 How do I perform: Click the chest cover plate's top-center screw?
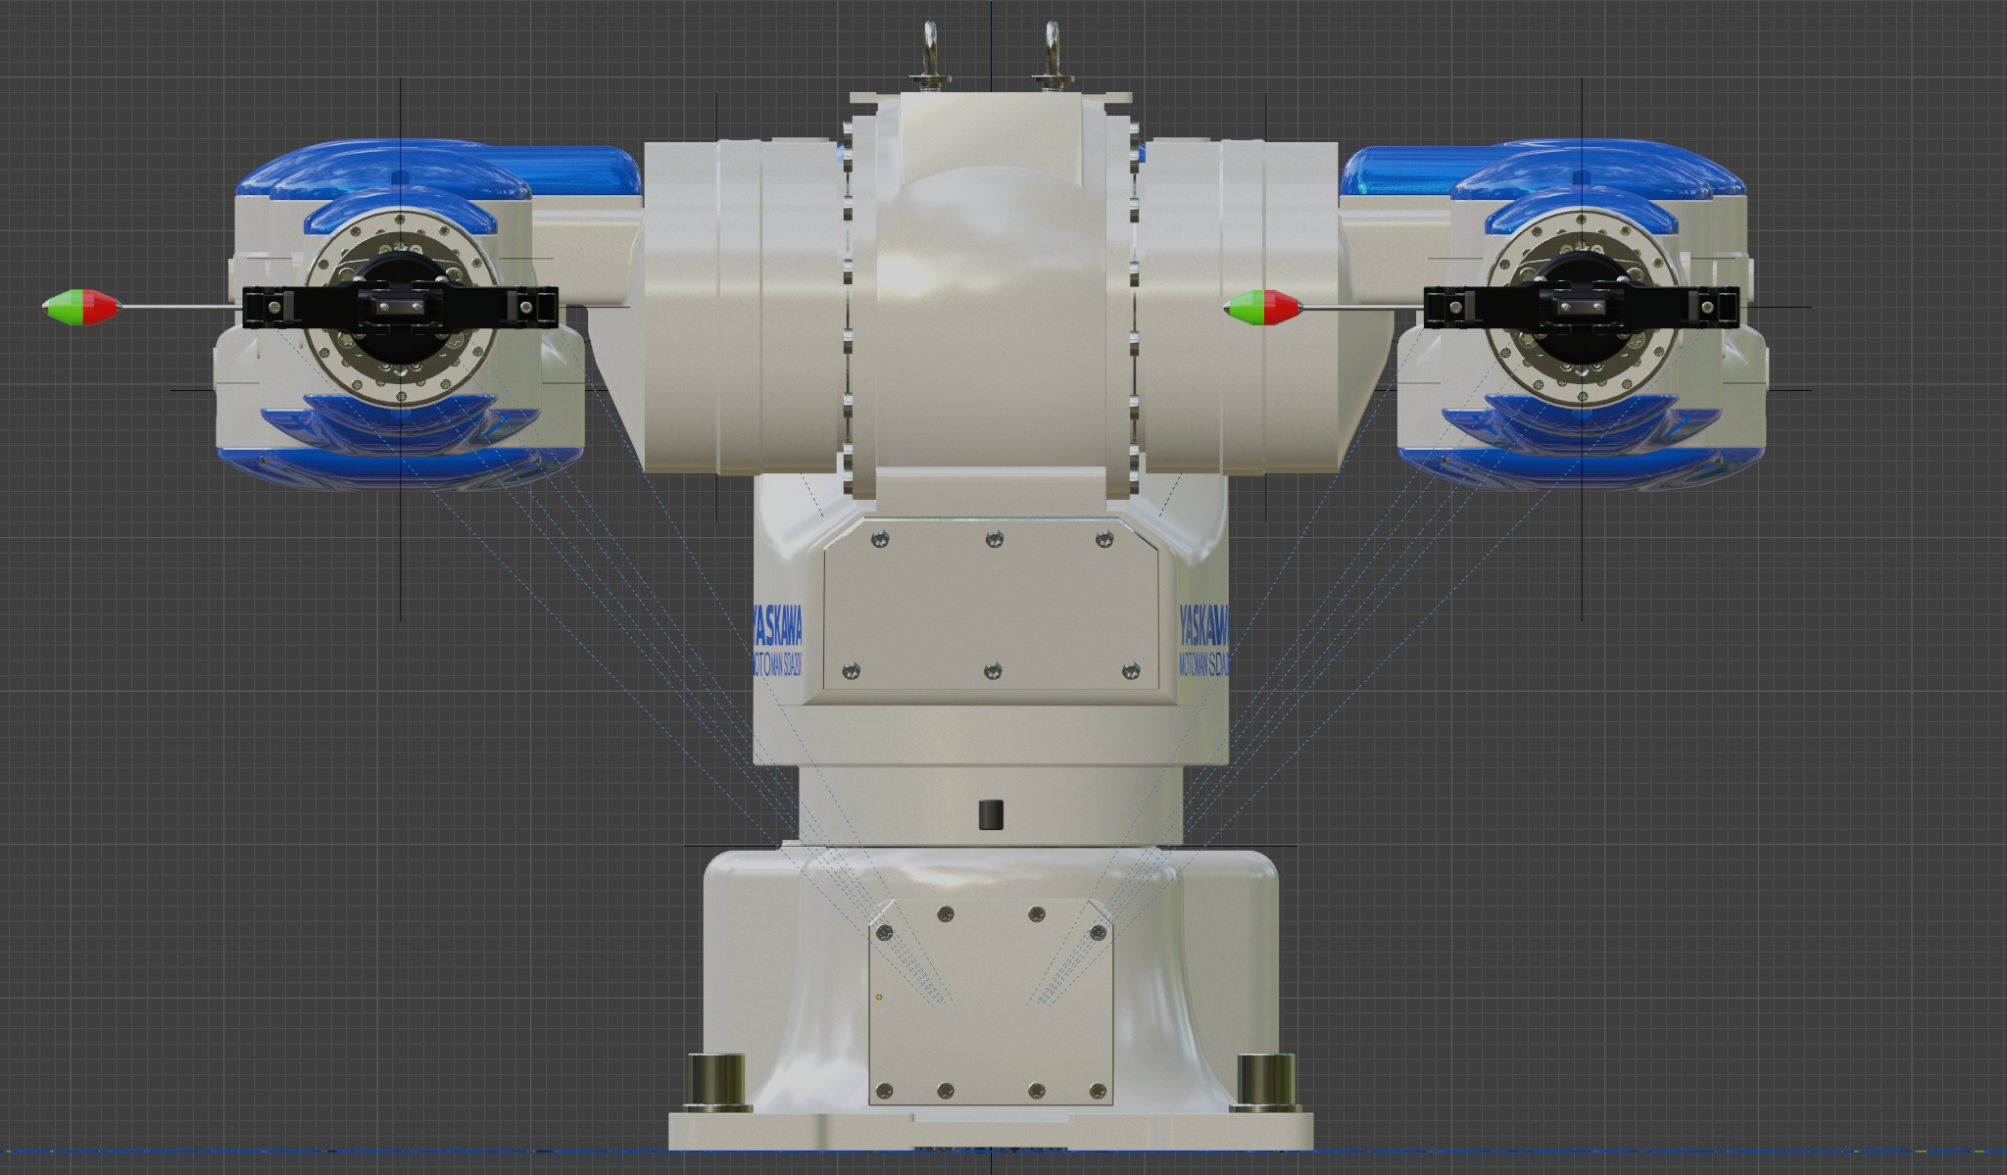[994, 538]
